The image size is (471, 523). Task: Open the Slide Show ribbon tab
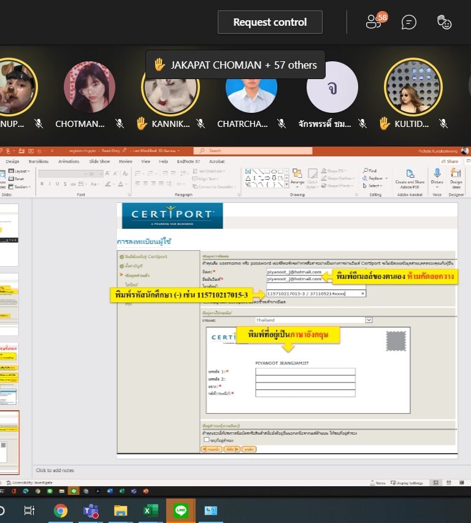[99, 161]
